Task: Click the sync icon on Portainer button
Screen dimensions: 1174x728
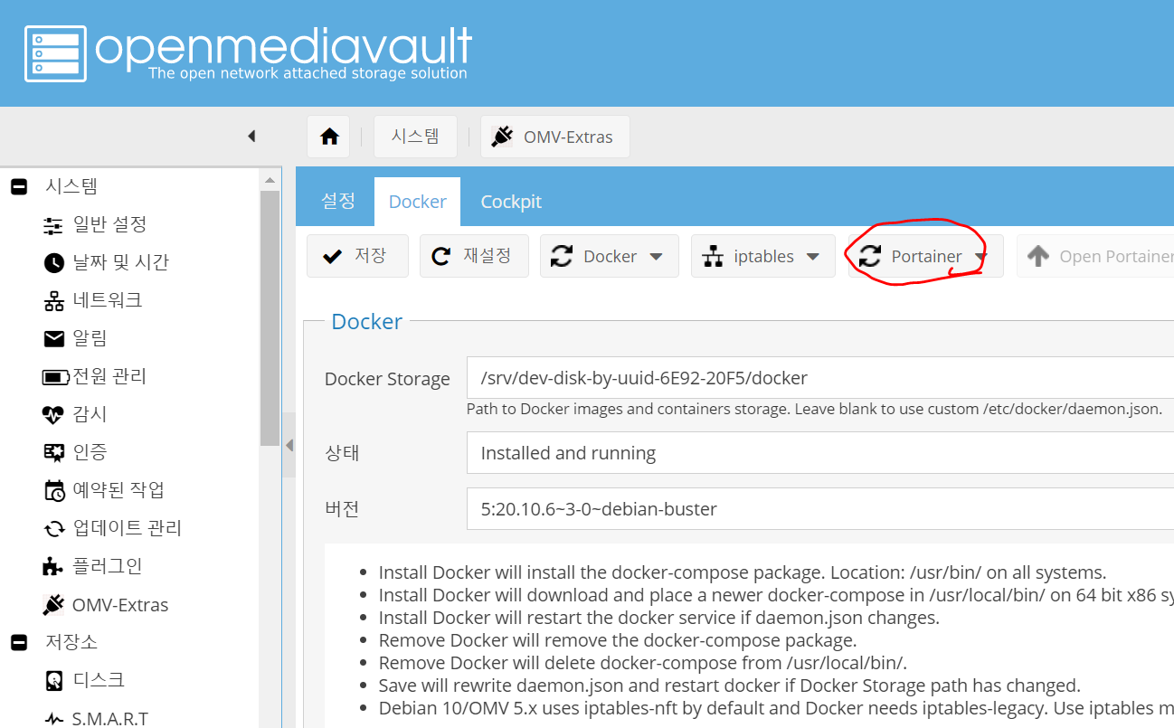Action: [x=869, y=257]
